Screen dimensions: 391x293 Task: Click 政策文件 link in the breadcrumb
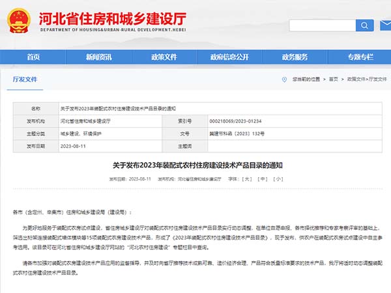[x=355, y=79]
